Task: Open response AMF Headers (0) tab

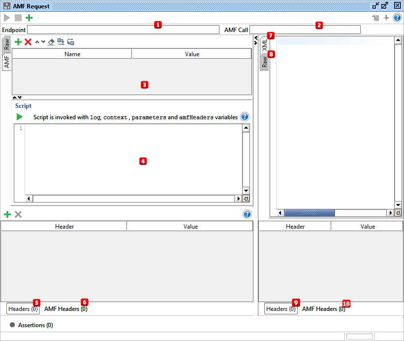Action: (x=324, y=309)
